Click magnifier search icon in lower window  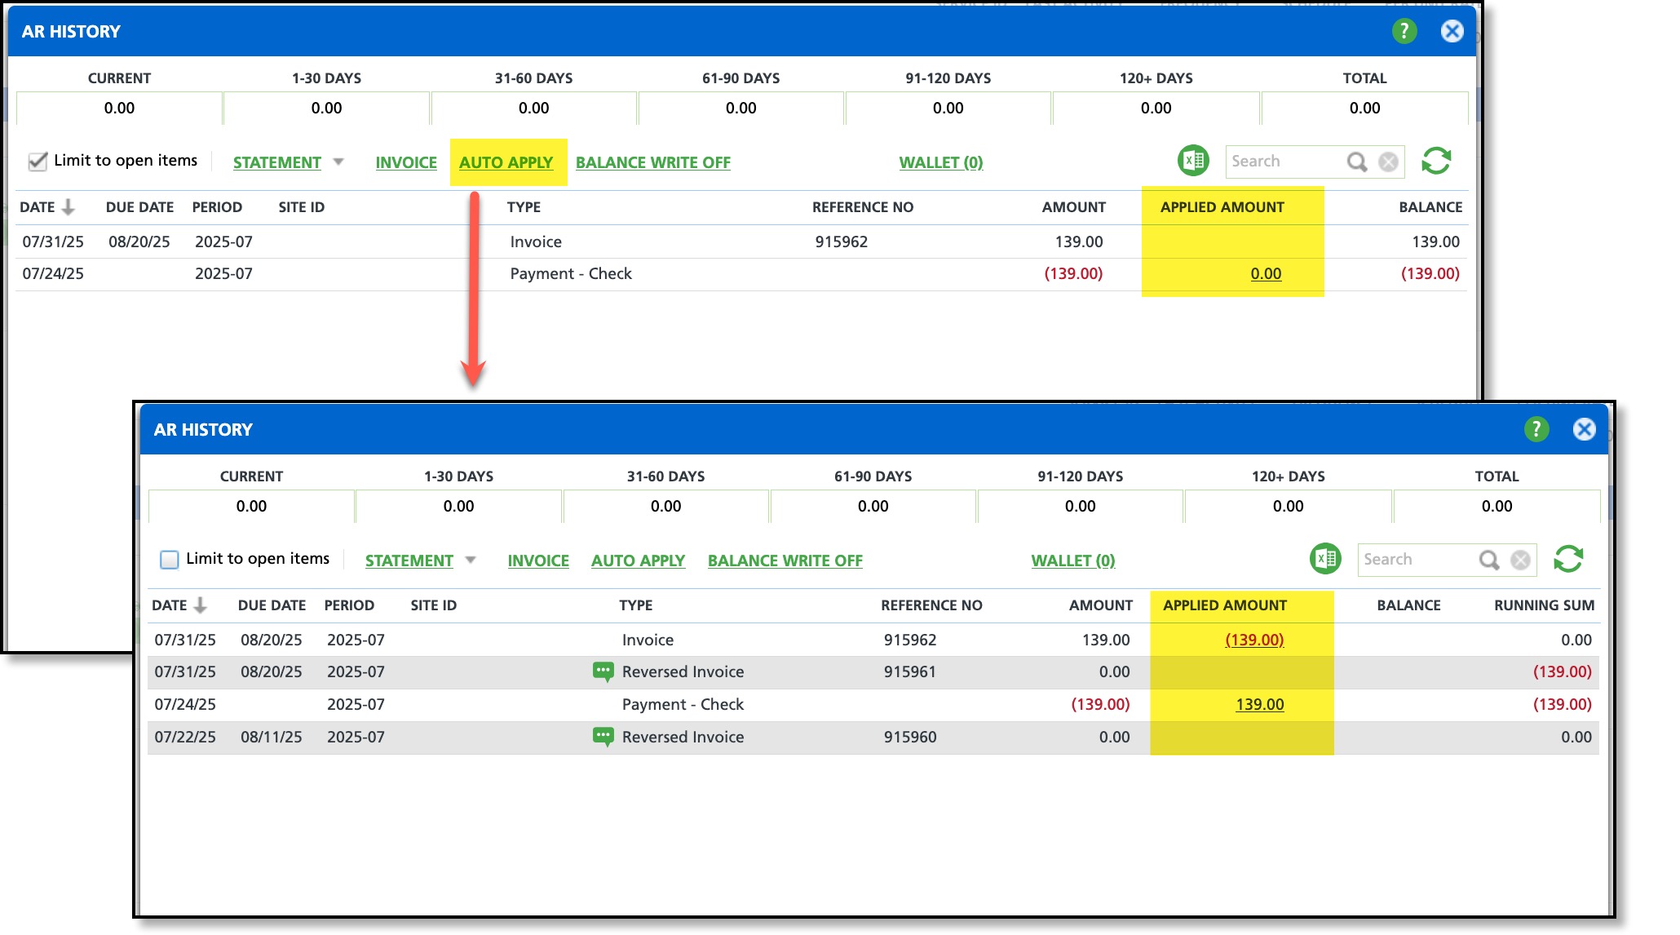[x=1489, y=560]
